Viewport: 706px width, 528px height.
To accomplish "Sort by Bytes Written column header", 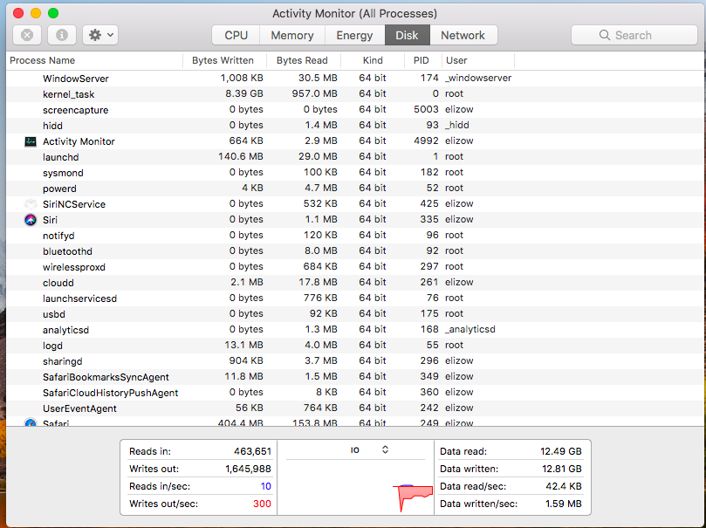I will click(224, 61).
